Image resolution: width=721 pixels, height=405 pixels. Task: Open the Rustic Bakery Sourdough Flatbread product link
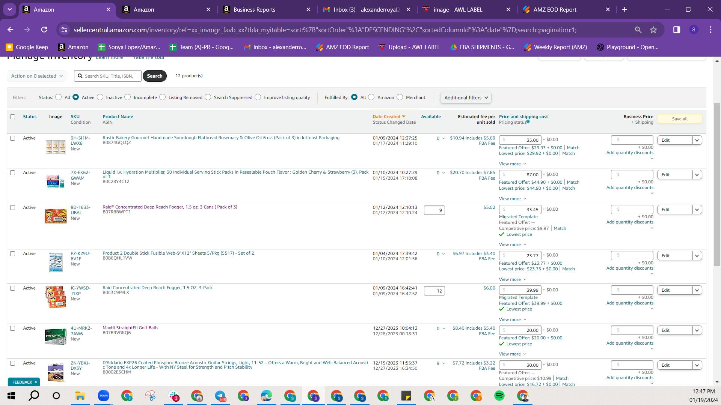221,138
